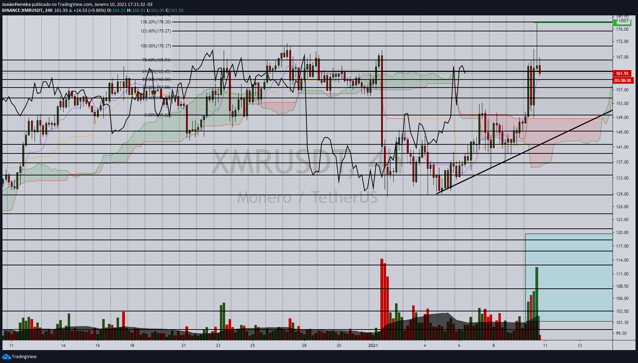
Task: Click the TradingView logo icon
Action: 6,356
